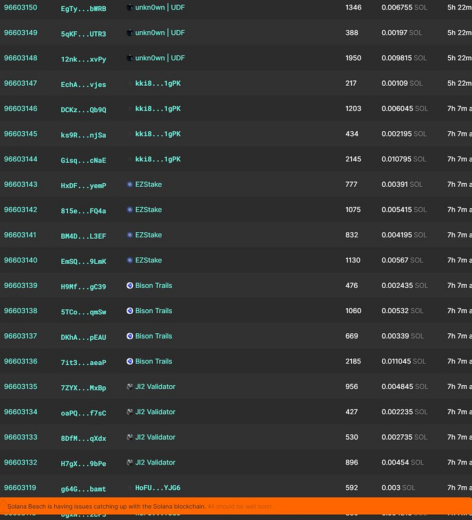Open block 96603119

[x=20, y=487]
